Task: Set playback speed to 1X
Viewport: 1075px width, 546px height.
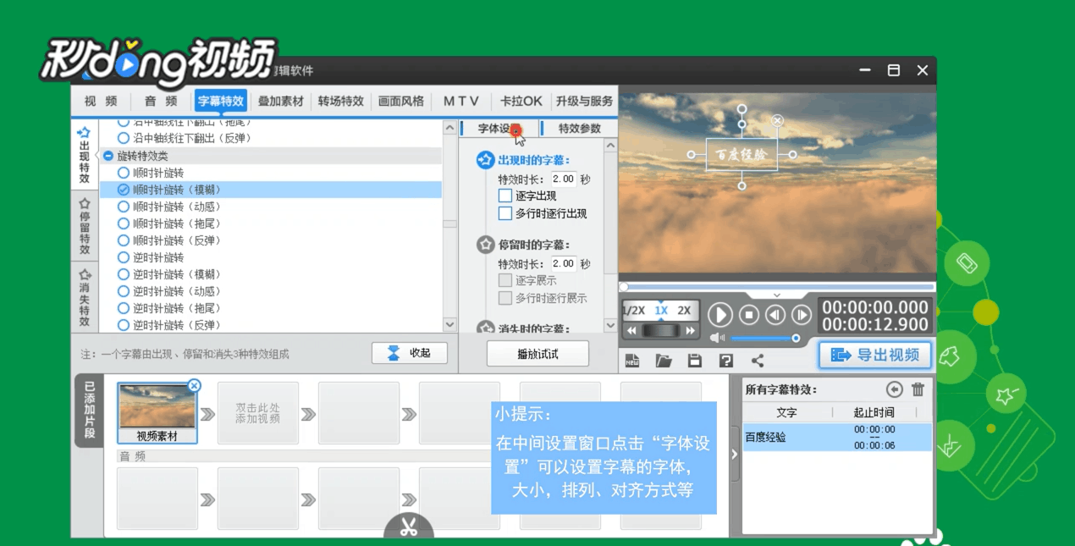Action: [661, 310]
